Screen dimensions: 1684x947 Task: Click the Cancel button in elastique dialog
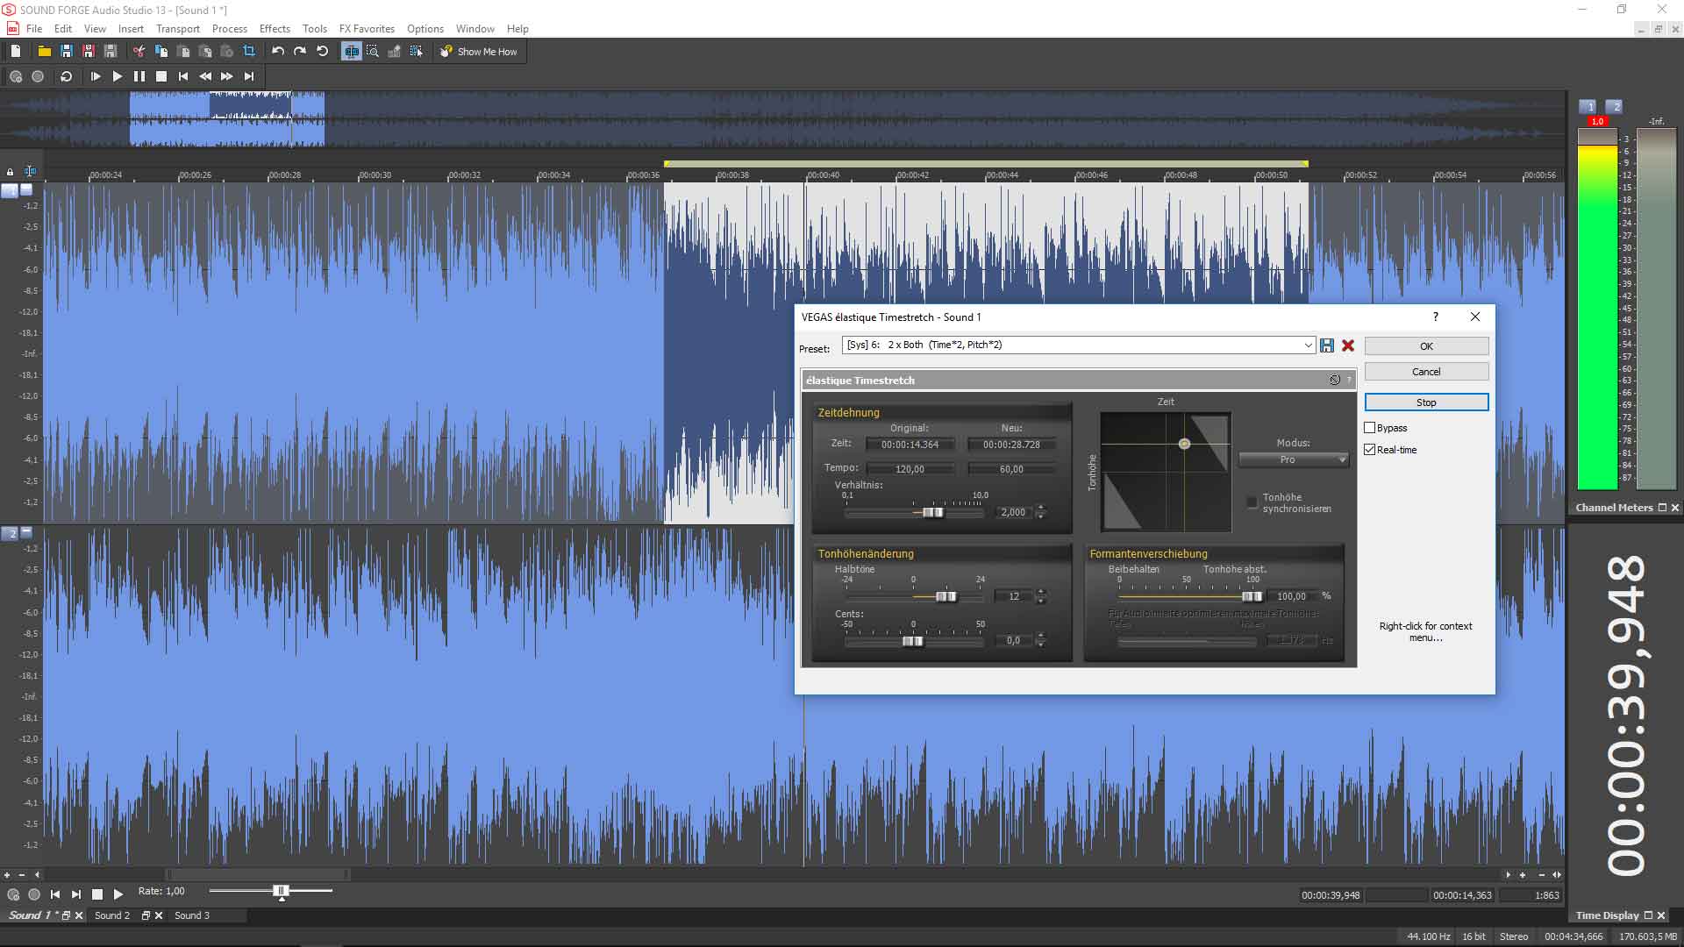(1426, 371)
